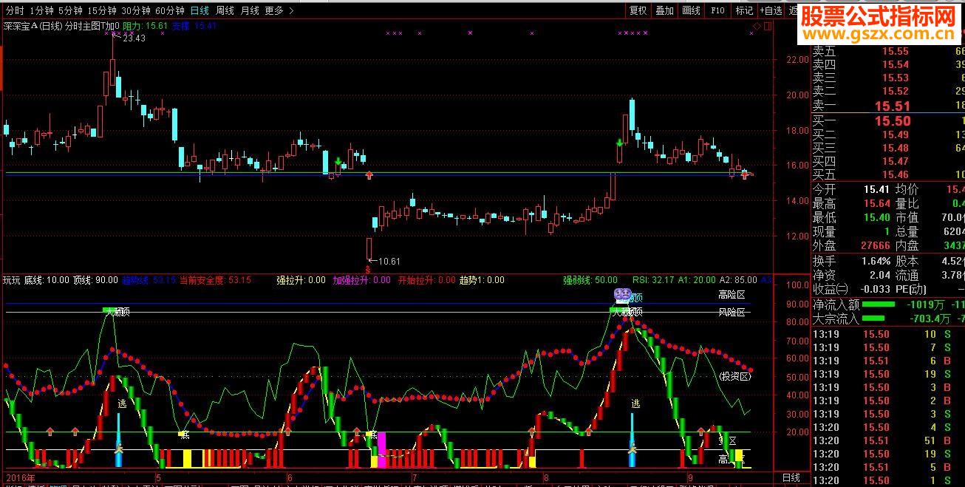The height and width of the screenshot is (487, 965).
Task: Click the 阻力: 15.61 resistance label
Action: pos(145,26)
